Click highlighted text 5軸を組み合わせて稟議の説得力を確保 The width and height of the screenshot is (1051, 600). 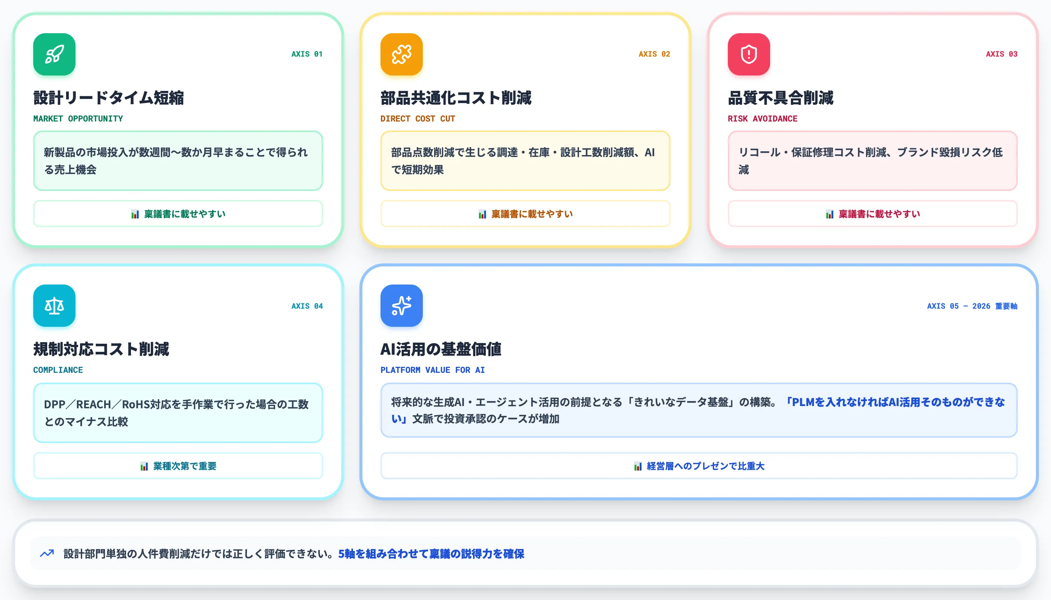[431, 554]
